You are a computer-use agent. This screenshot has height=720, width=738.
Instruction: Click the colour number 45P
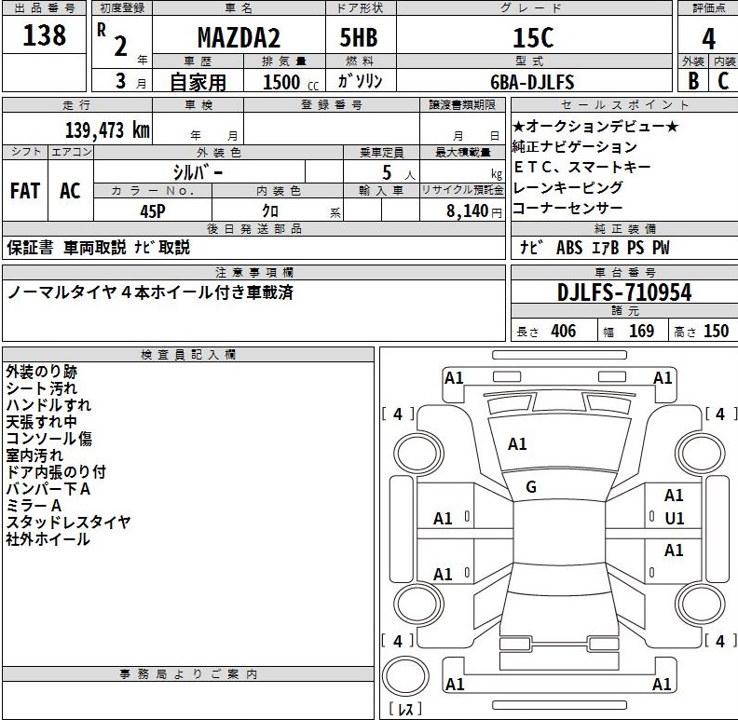coord(153,211)
